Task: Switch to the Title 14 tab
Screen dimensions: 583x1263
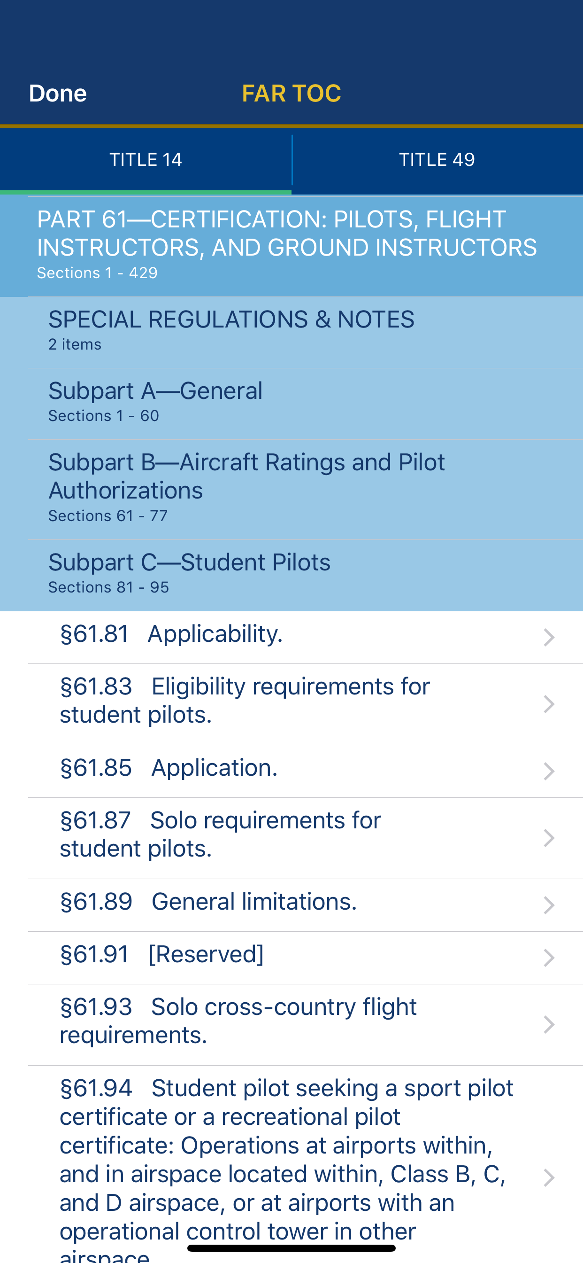Action: (146, 160)
